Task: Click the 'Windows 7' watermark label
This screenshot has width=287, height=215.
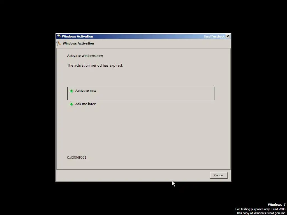Action: tap(277, 205)
